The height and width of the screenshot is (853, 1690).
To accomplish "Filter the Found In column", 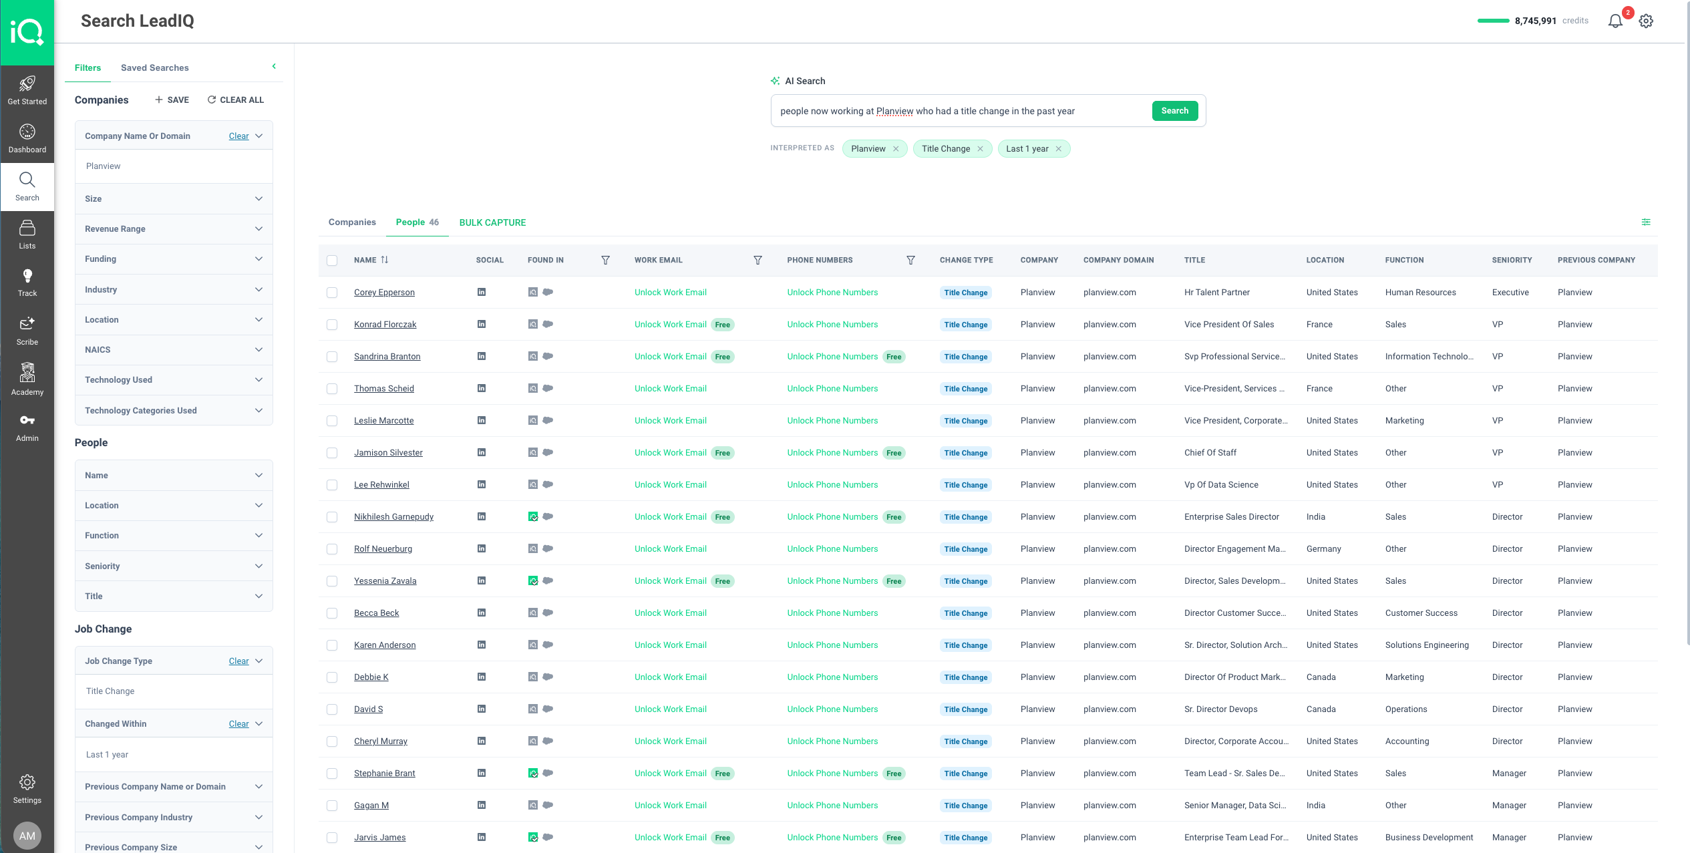I will [x=605, y=260].
